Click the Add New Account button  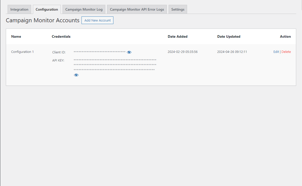(x=97, y=20)
